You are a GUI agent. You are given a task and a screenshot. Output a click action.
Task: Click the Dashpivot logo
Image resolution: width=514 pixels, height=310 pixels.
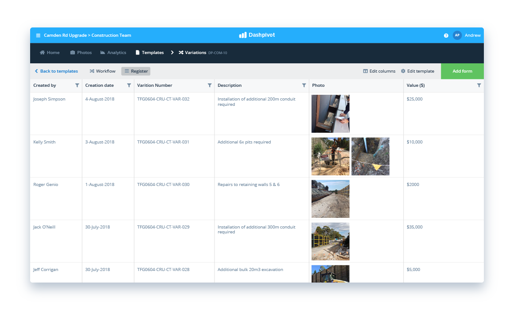coord(257,35)
